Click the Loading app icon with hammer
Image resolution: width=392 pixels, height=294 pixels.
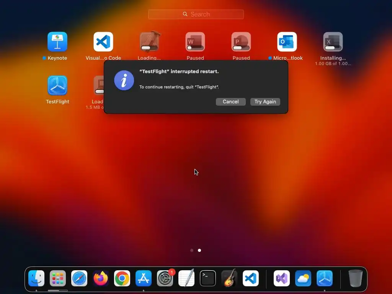pyautogui.click(x=149, y=41)
